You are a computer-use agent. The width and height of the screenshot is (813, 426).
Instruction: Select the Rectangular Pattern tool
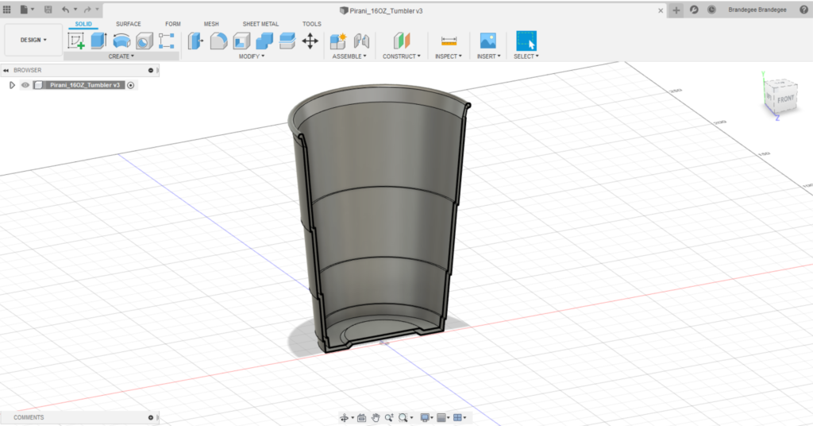(167, 41)
